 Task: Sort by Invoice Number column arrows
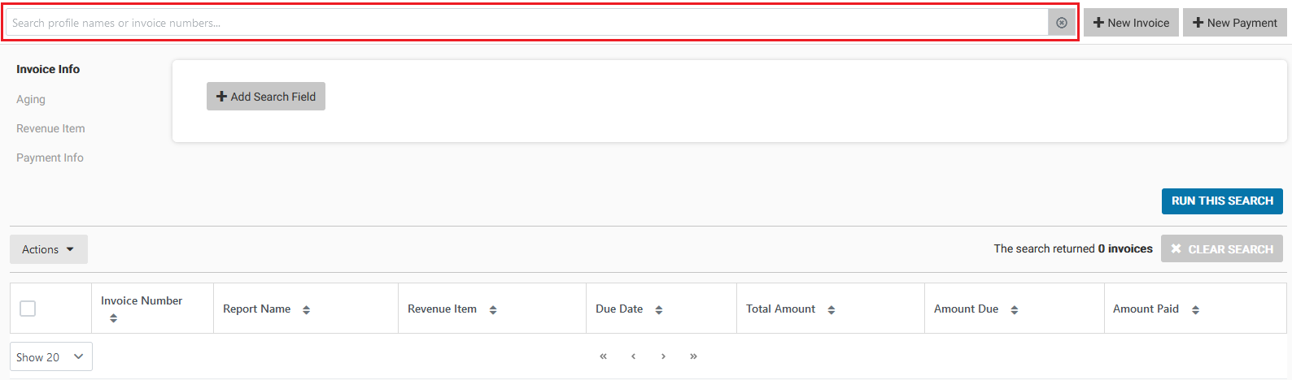point(113,318)
